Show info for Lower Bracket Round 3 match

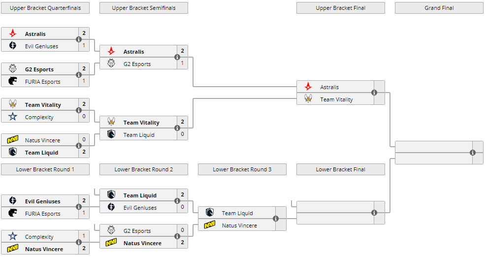pos(276,219)
